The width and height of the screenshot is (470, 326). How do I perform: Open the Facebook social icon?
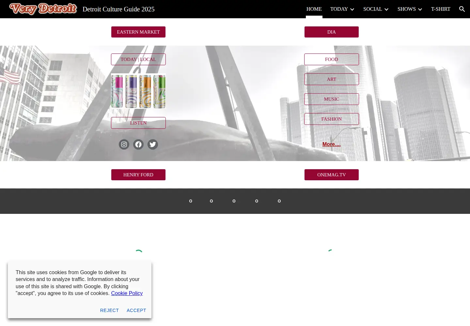click(138, 144)
